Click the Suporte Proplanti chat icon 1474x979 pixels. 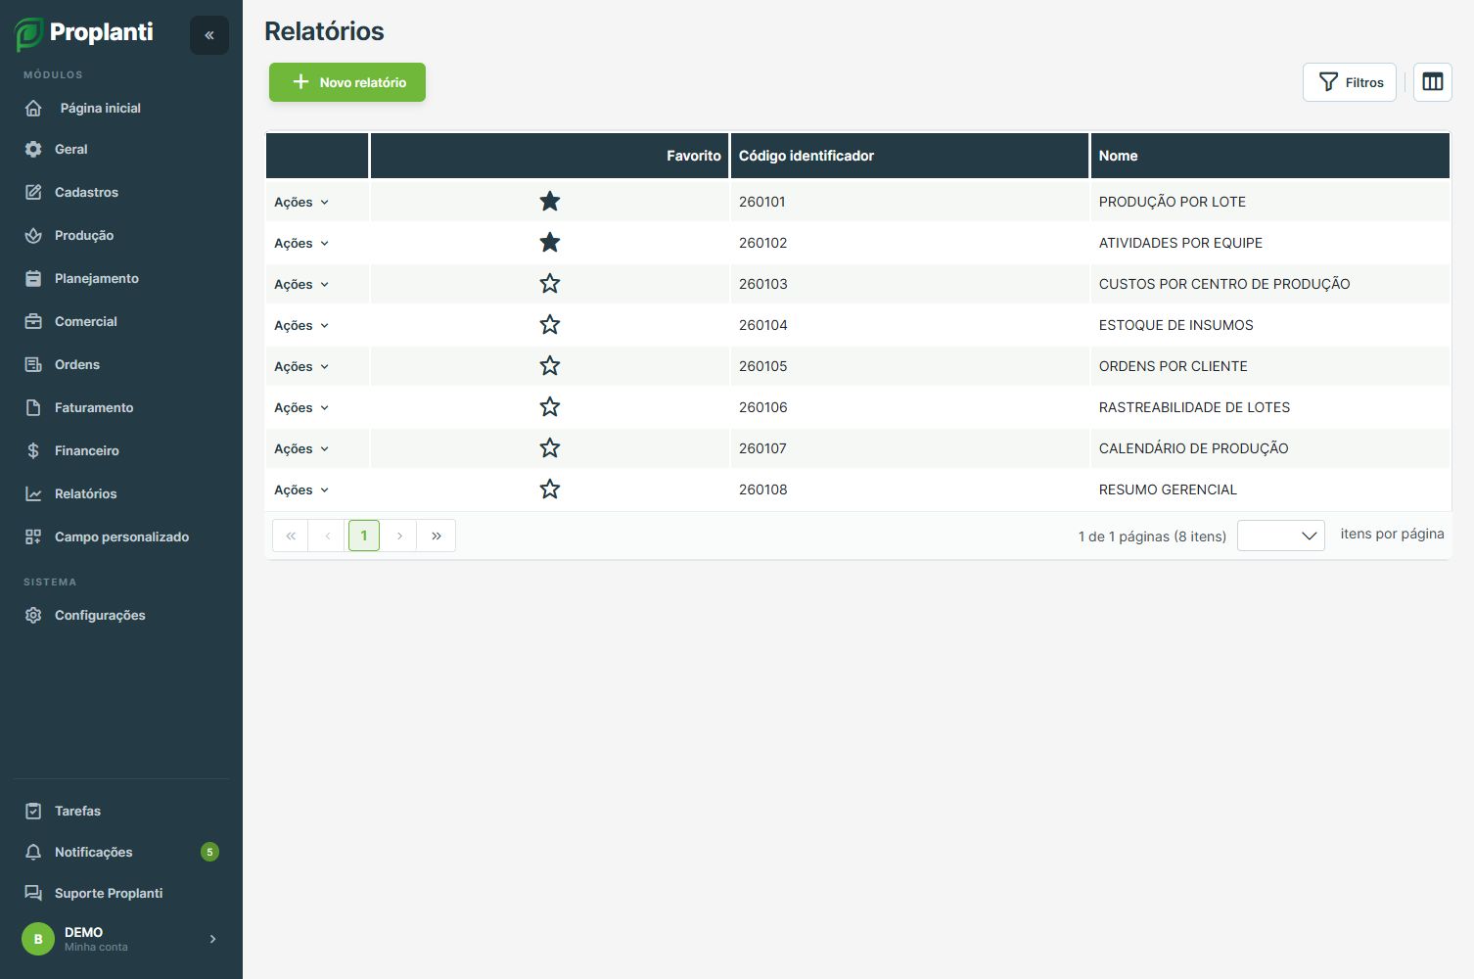tap(33, 893)
